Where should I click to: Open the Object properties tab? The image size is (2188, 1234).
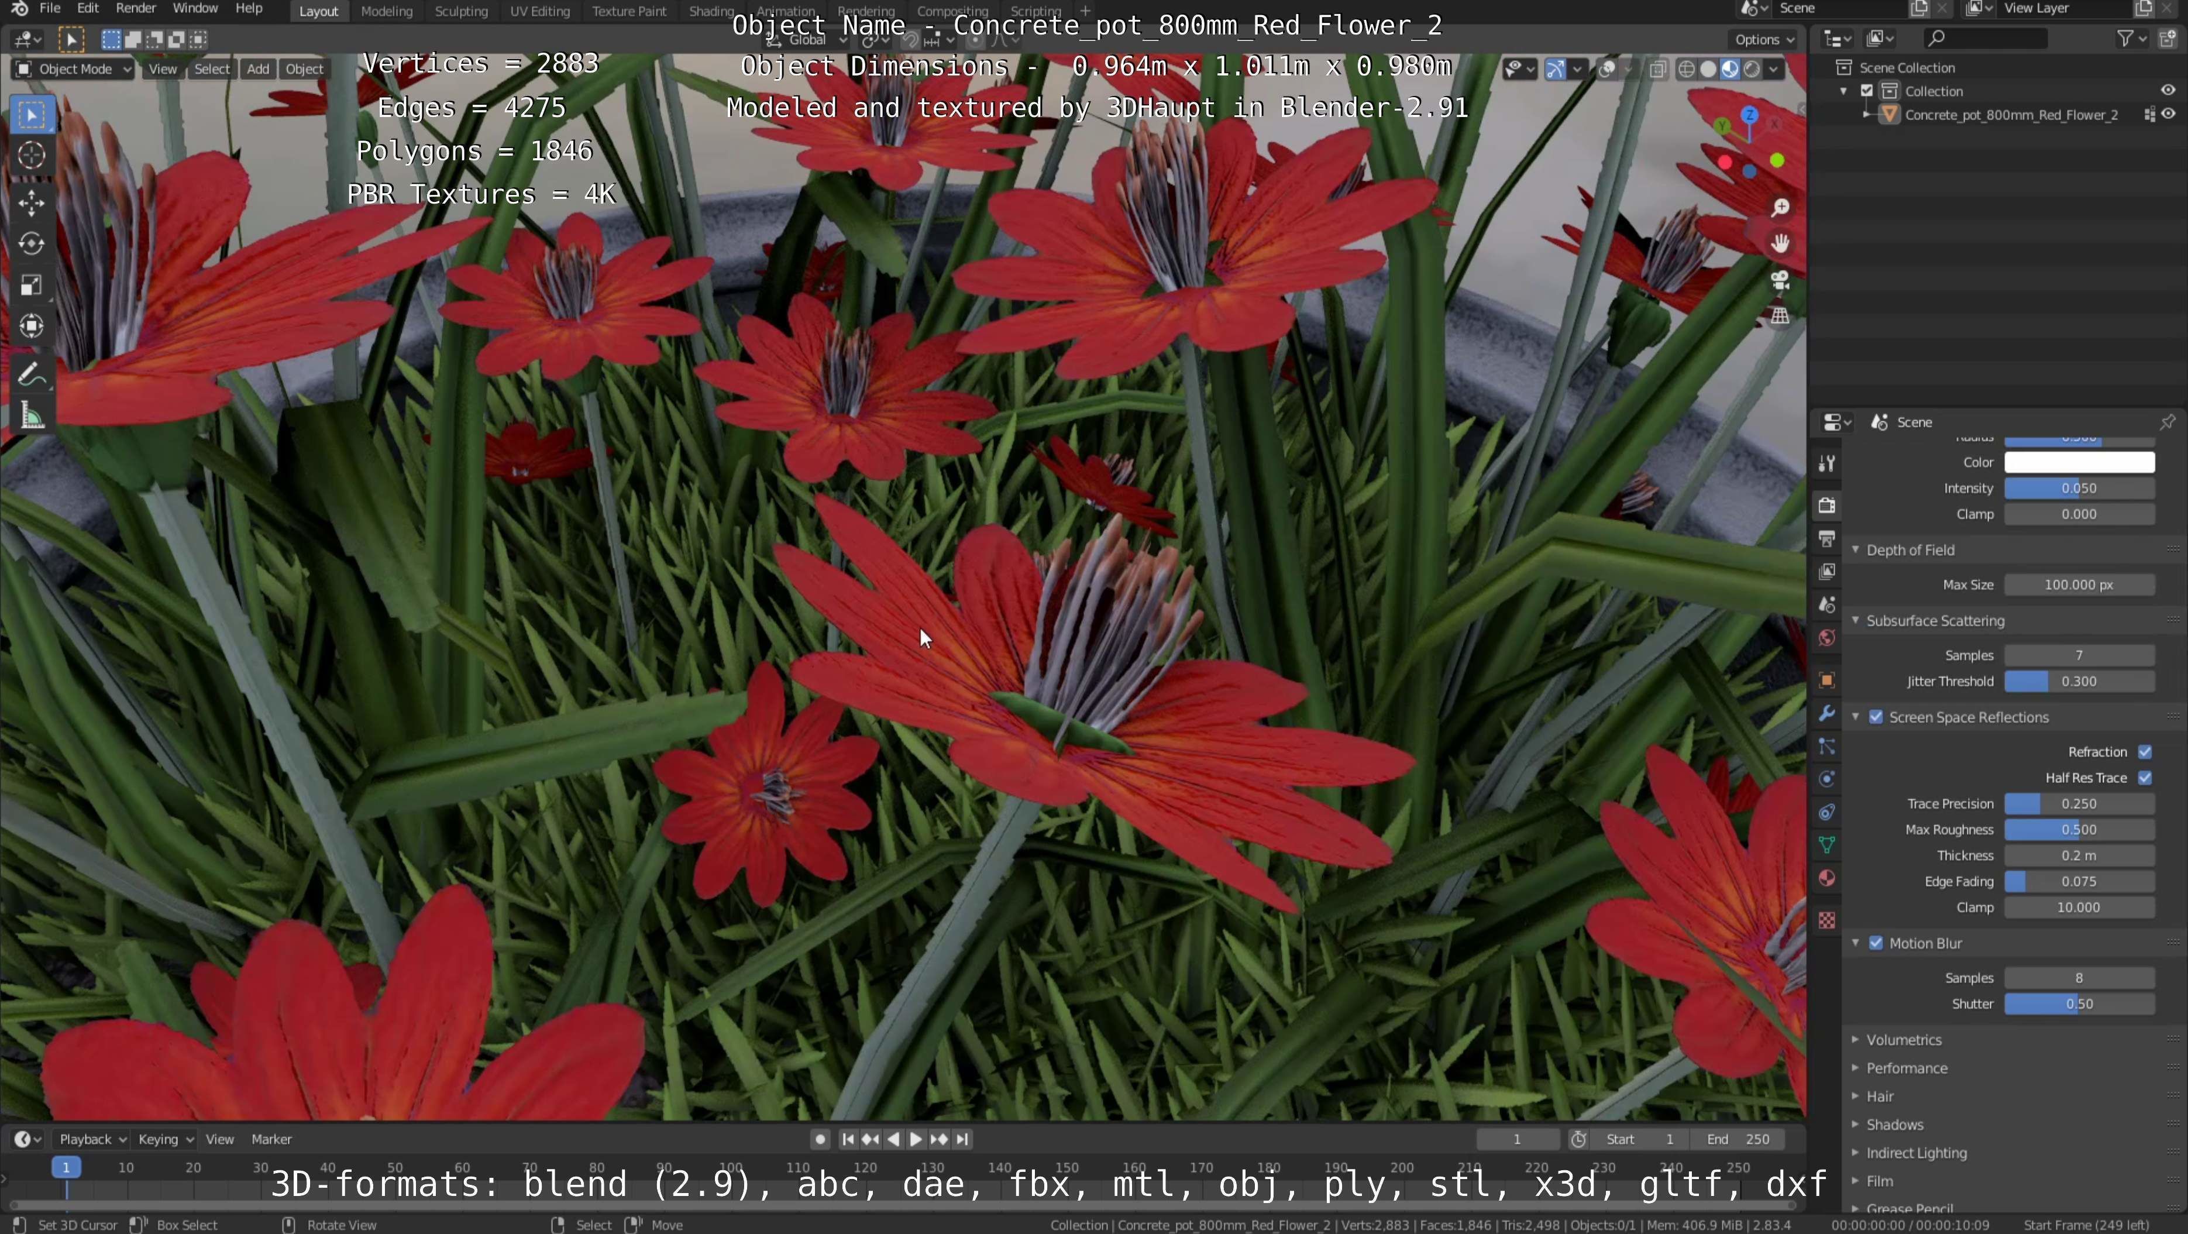1827,680
